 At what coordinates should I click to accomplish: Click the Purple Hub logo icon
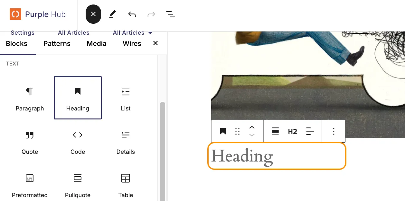15,14
